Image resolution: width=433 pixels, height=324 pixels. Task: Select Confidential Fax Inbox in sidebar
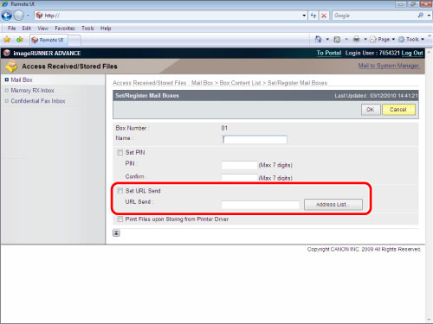click(x=38, y=101)
